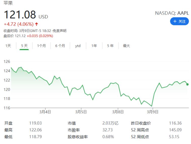This screenshot has height=144, width=191.
Task: Click the 昨日收盘价 label
Action: point(141,123)
